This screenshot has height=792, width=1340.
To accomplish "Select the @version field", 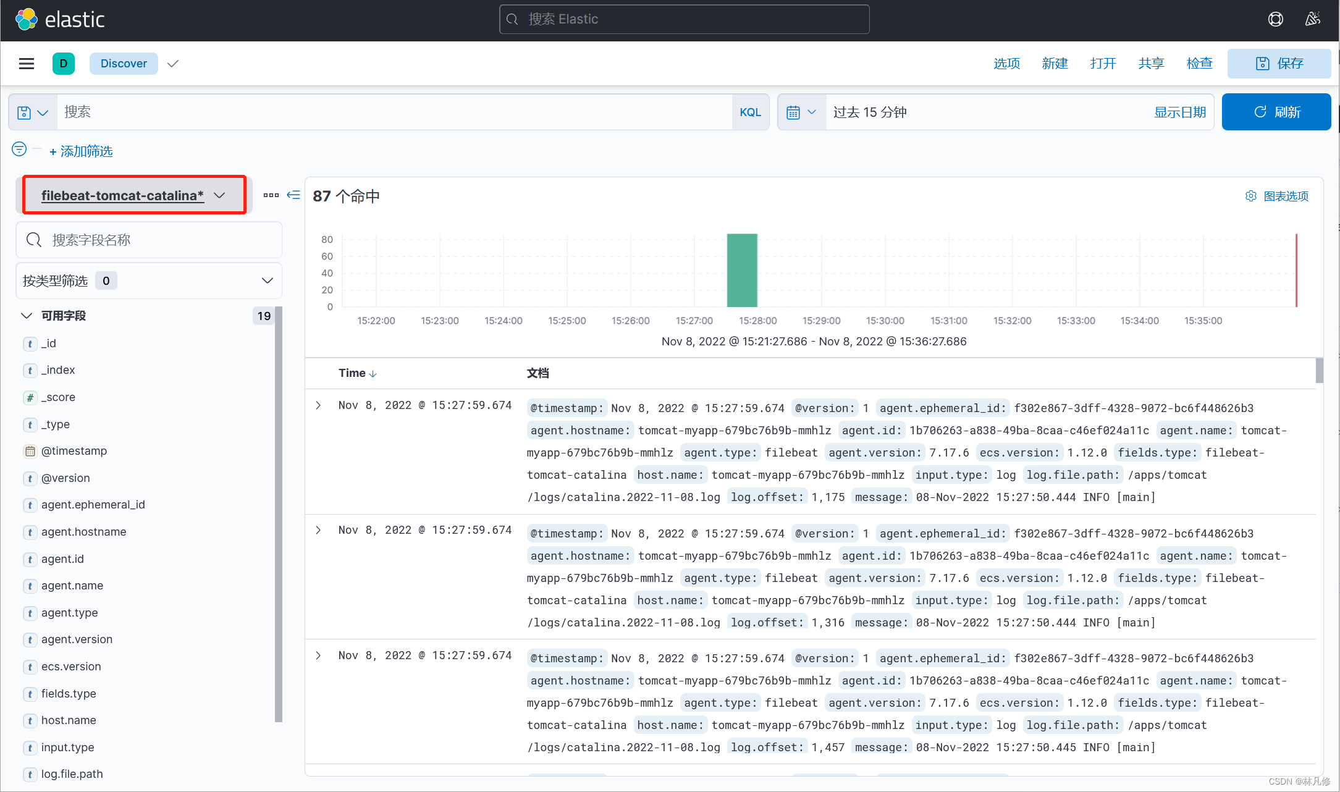I will (x=65, y=478).
